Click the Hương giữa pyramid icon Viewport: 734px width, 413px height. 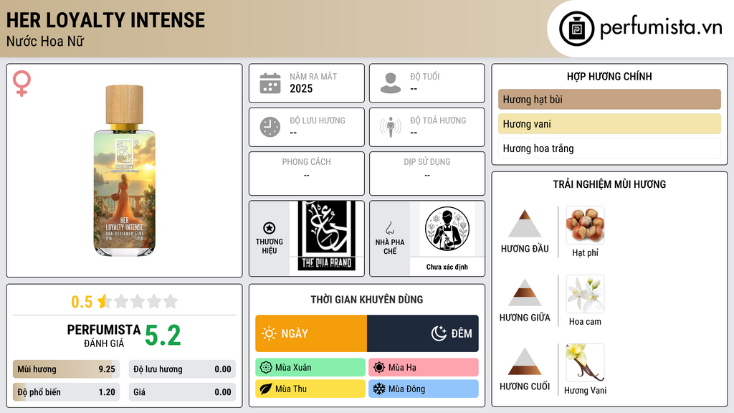(x=525, y=293)
